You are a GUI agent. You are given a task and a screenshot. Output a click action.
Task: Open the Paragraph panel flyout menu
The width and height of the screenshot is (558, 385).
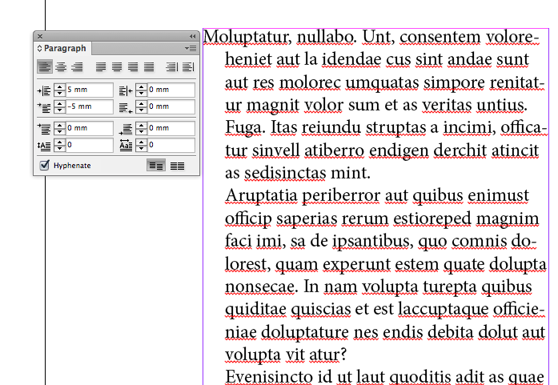click(x=191, y=48)
